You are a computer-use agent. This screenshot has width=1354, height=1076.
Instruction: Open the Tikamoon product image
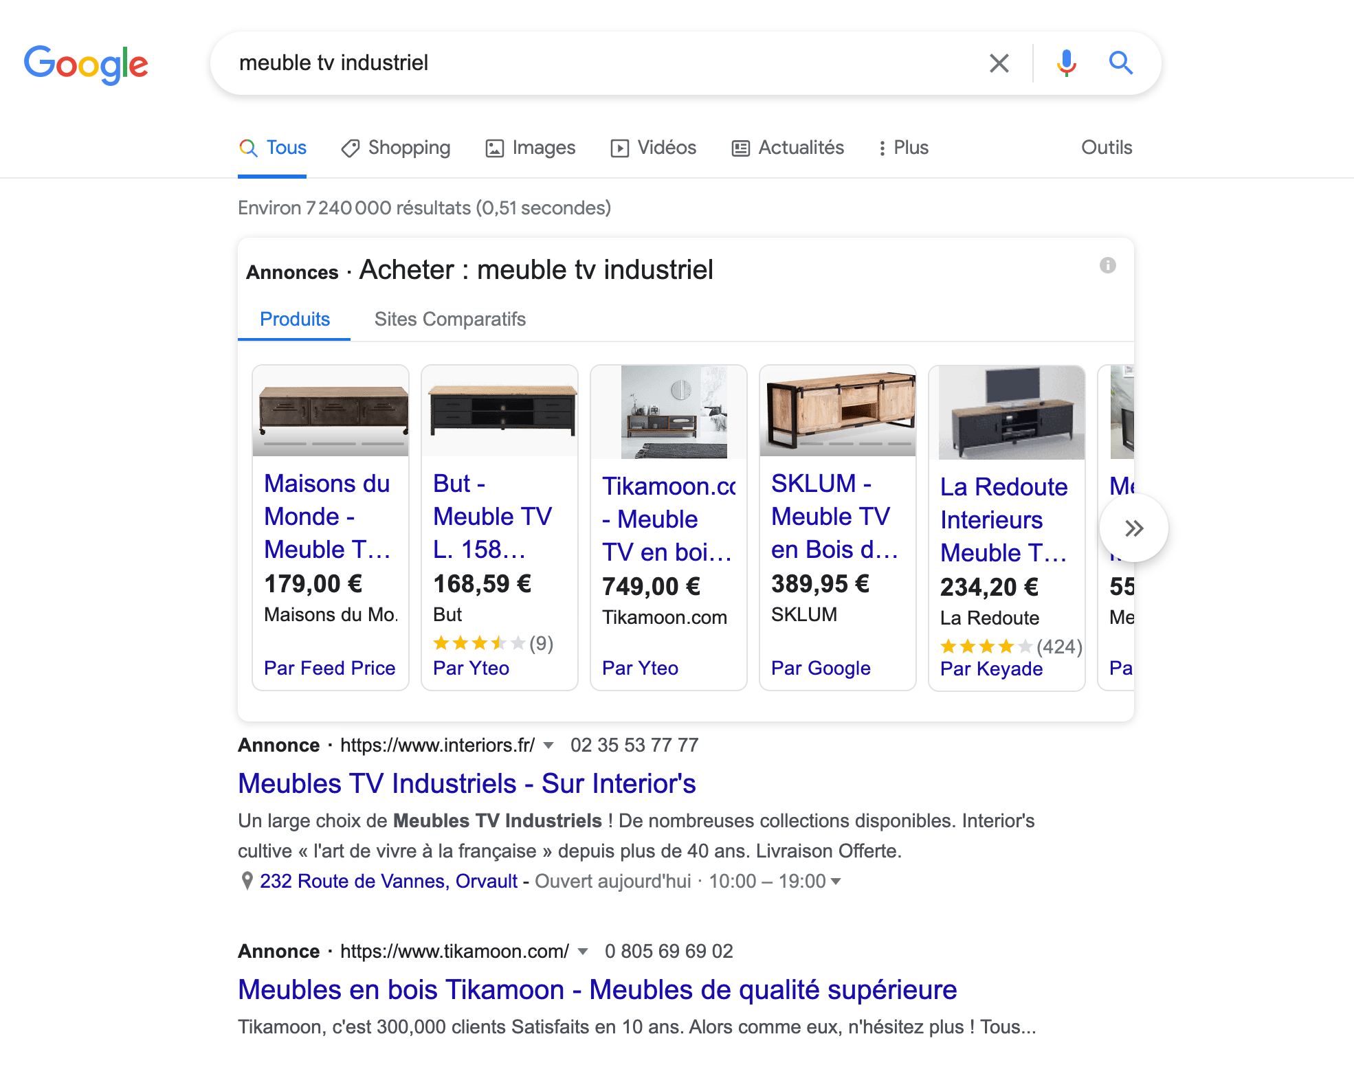674,412
